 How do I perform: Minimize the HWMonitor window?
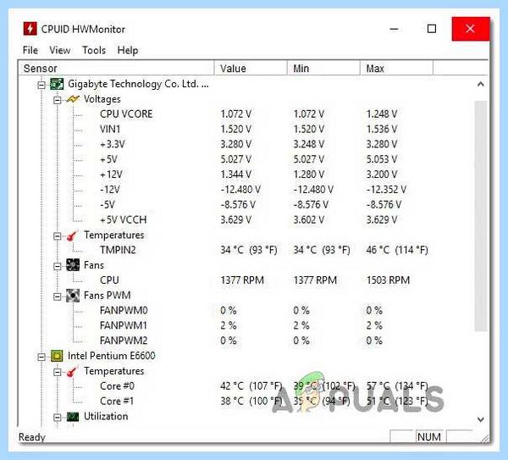point(394,29)
